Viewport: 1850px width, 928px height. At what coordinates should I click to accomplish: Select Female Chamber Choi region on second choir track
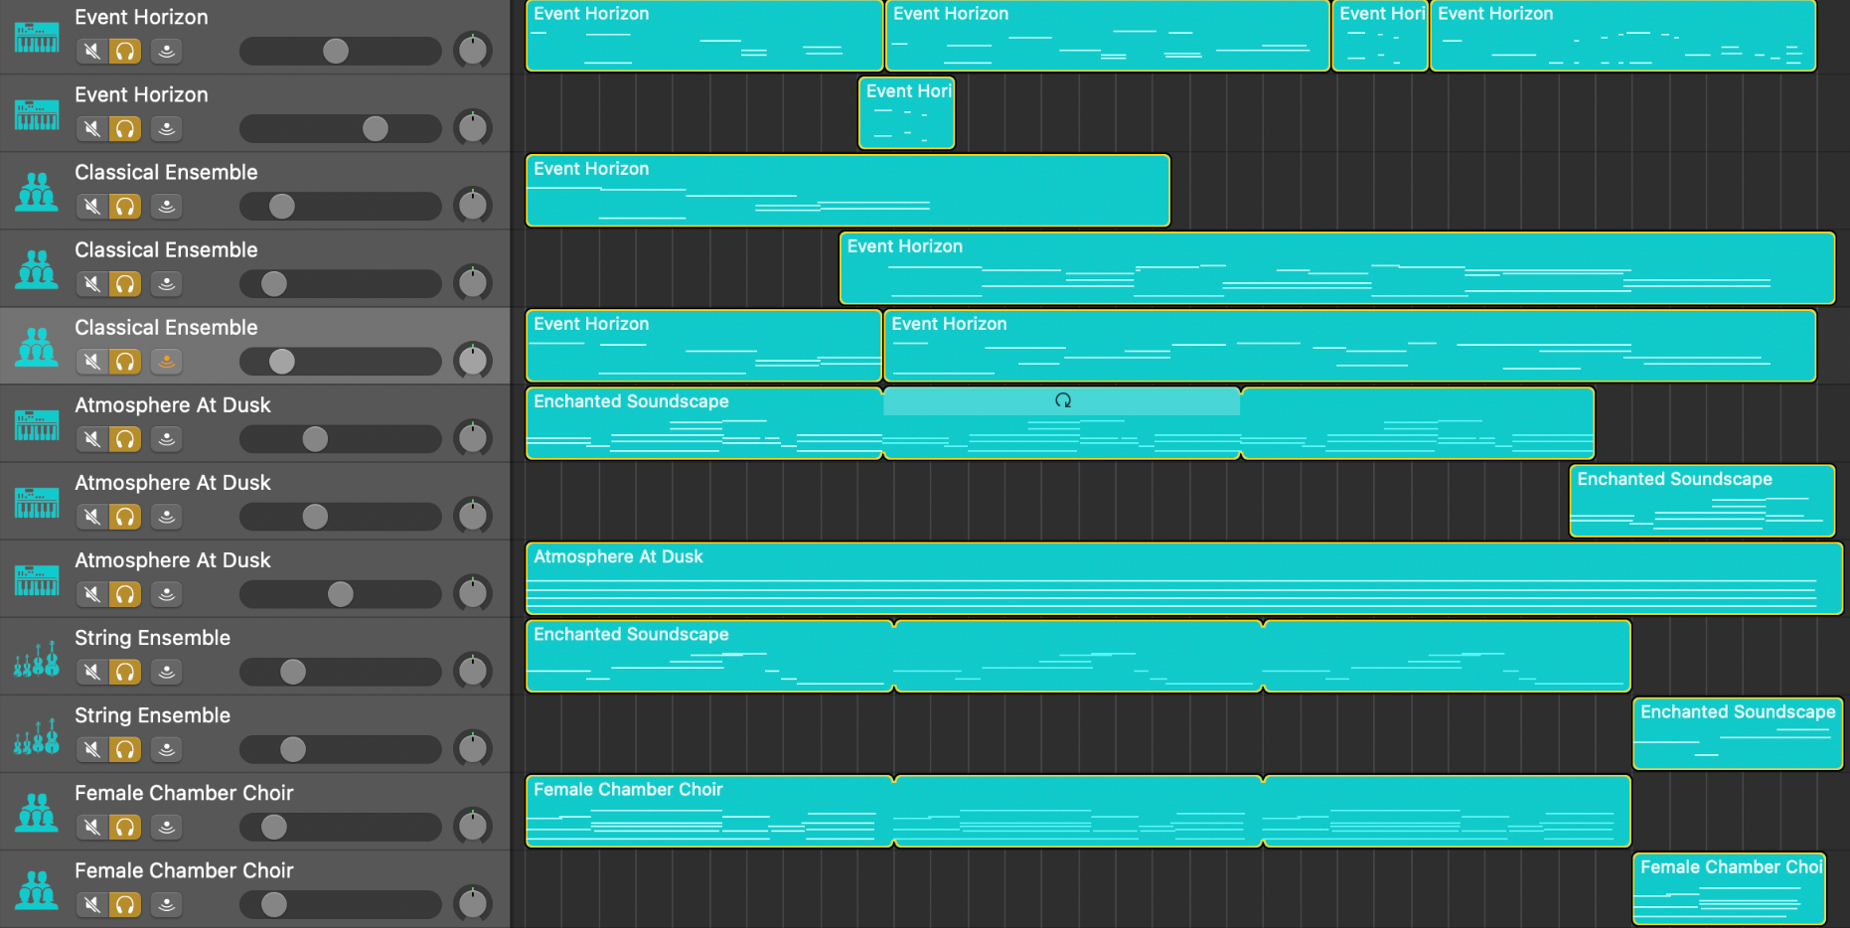click(x=1730, y=888)
